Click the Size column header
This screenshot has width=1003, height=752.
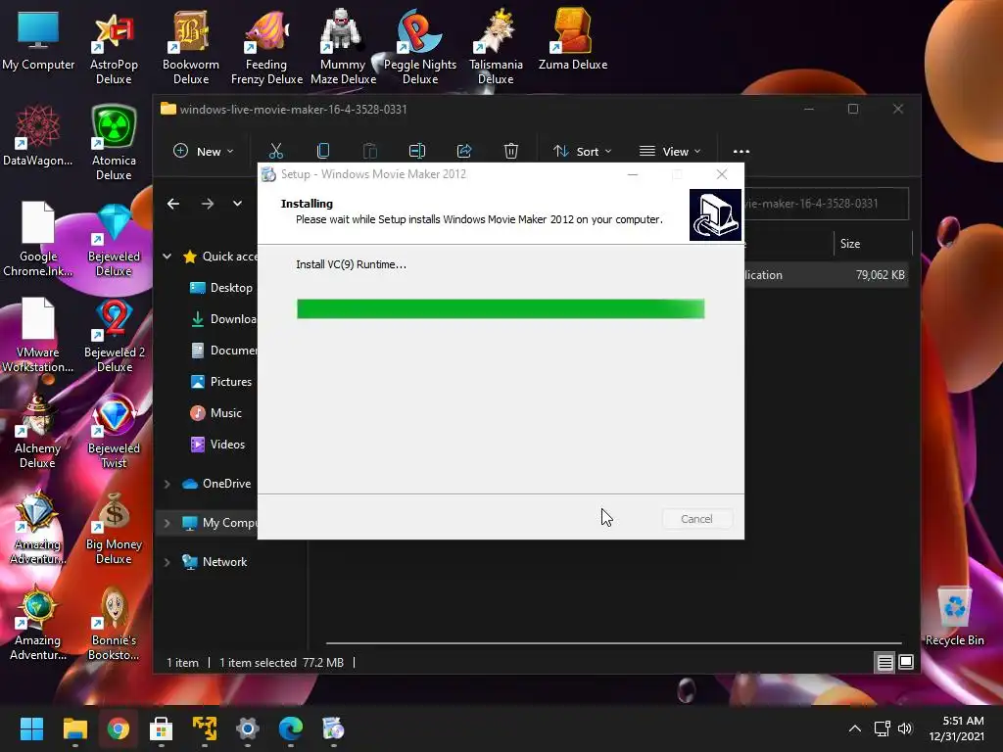coord(873,244)
